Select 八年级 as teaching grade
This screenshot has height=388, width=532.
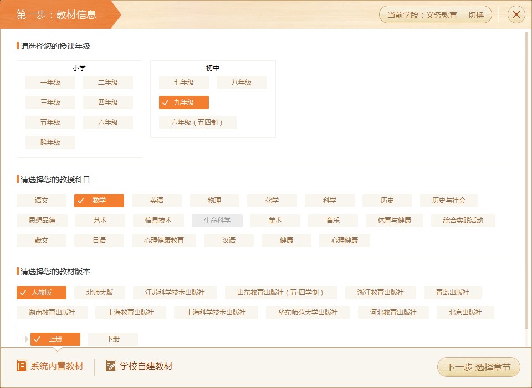(241, 82)
